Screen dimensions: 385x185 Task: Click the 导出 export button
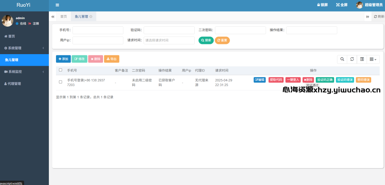pos(111,59)
